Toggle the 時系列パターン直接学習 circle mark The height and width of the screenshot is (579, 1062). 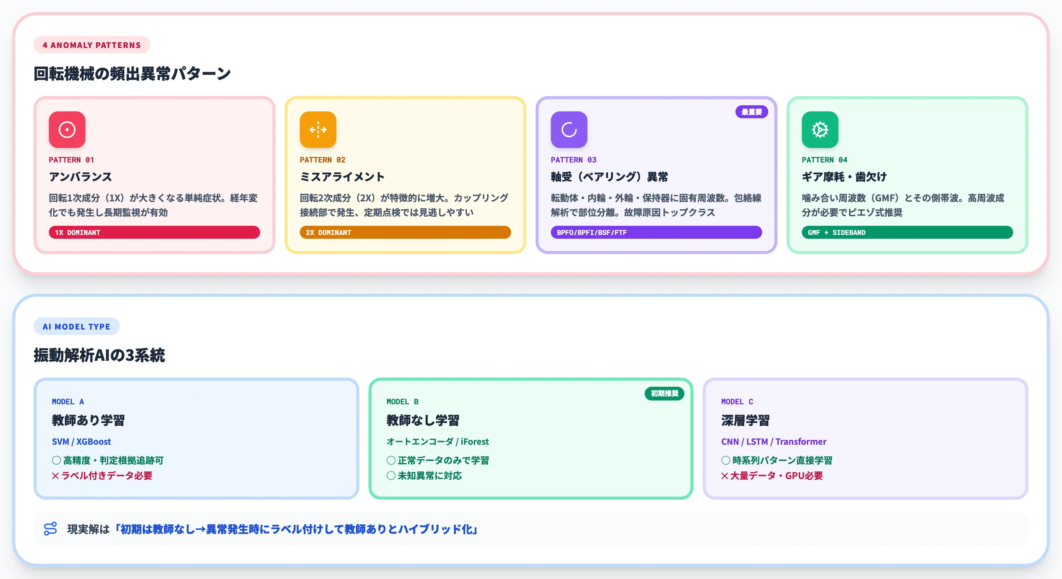725,460
